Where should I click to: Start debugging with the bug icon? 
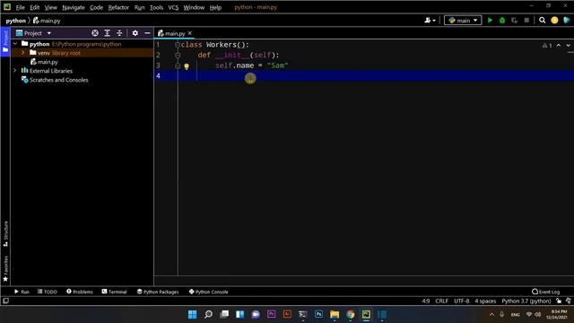coord(502,21)
